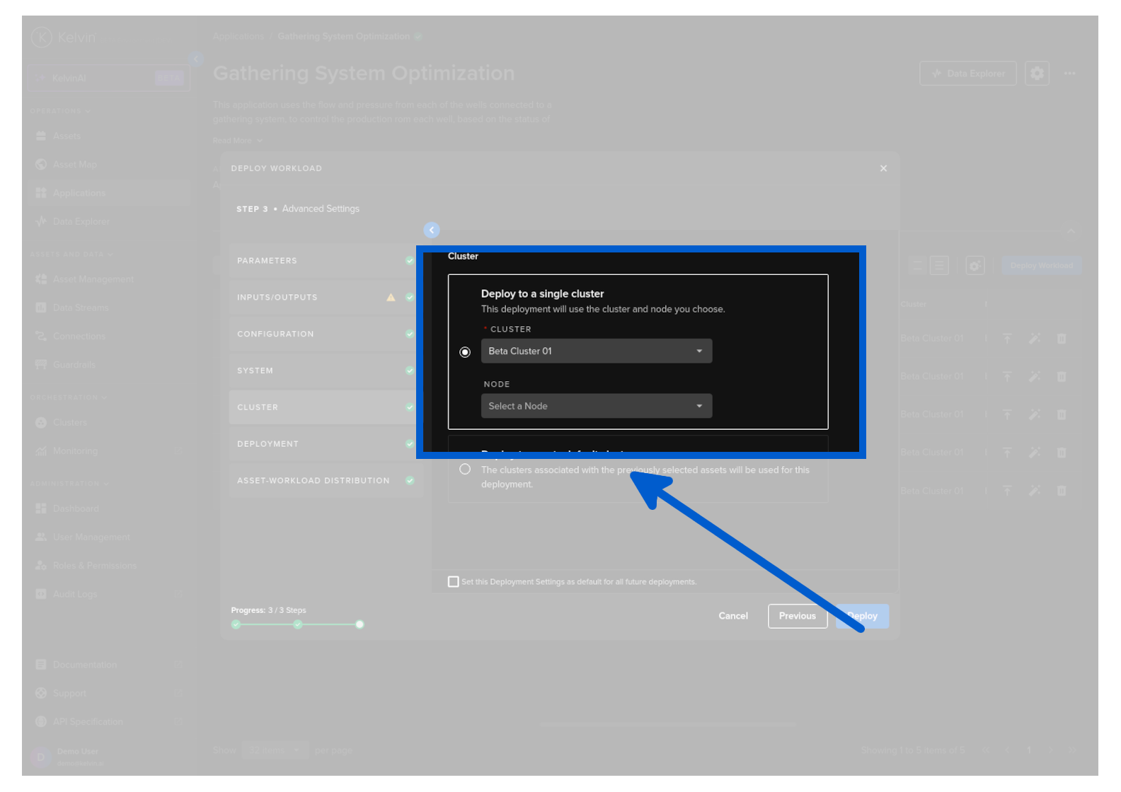The image size is (1121, 792).
Task: Expand the Select a Node dropdown
Action: coord(596,406)
